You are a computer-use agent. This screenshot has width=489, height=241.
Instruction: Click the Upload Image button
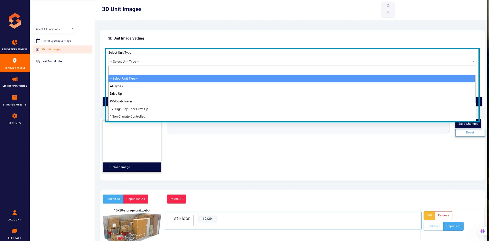tap(132, 167)
